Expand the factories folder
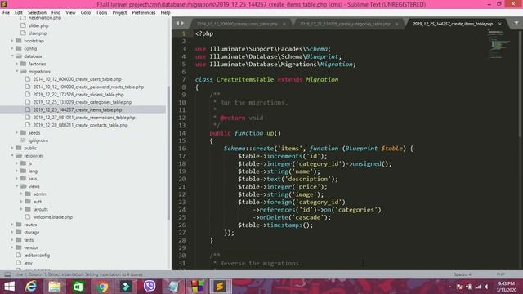Viewport: 523px width, 294px height. [x=16, y=64]
